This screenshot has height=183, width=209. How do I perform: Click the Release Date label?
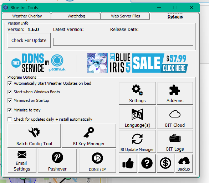coord(124,30)
